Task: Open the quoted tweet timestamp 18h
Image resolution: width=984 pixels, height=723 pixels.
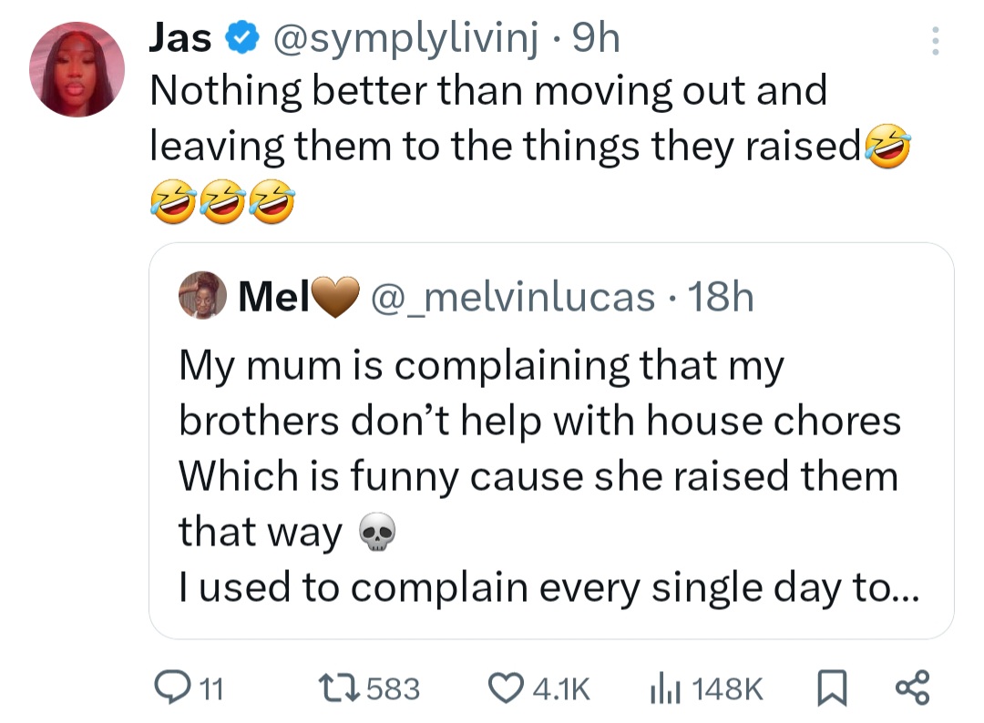Action: pyautogui.click(x=720, y=298)
